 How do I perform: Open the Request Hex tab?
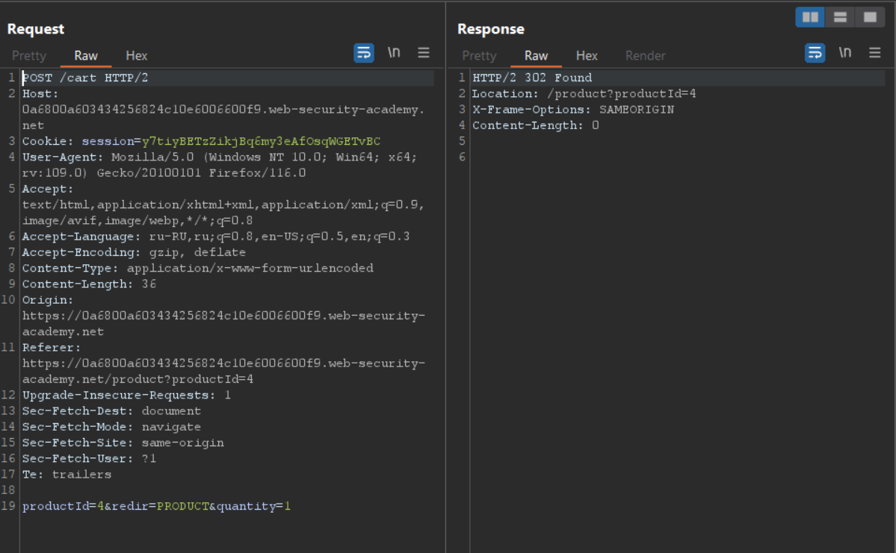coord(137,56)
